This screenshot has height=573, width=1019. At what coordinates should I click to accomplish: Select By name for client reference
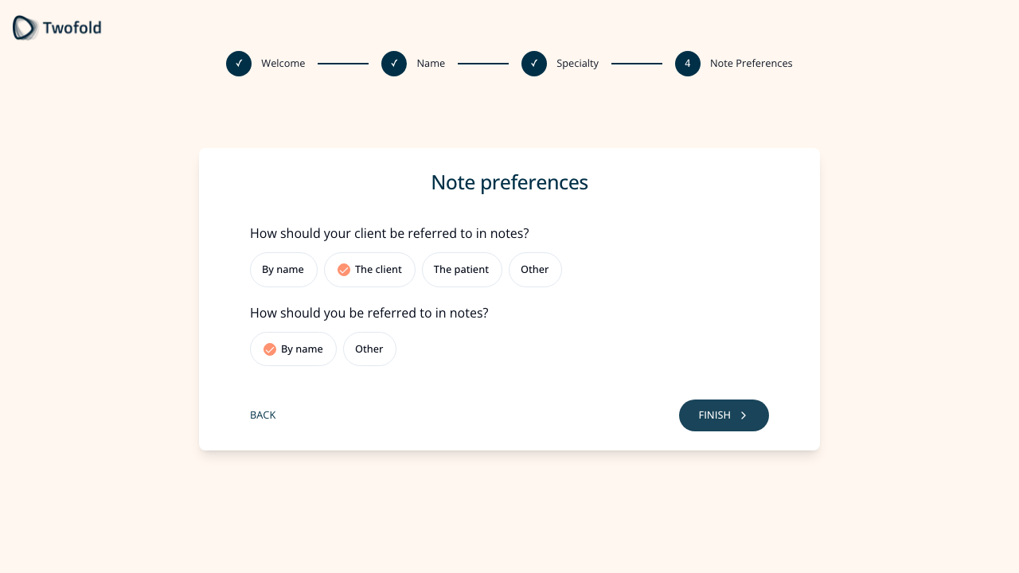coord(283,270)
